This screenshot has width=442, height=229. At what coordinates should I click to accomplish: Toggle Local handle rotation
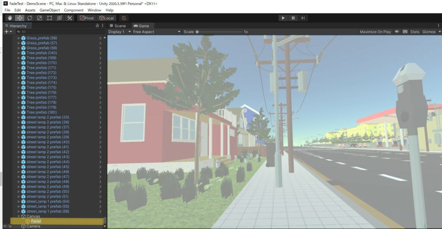point(107,18)
